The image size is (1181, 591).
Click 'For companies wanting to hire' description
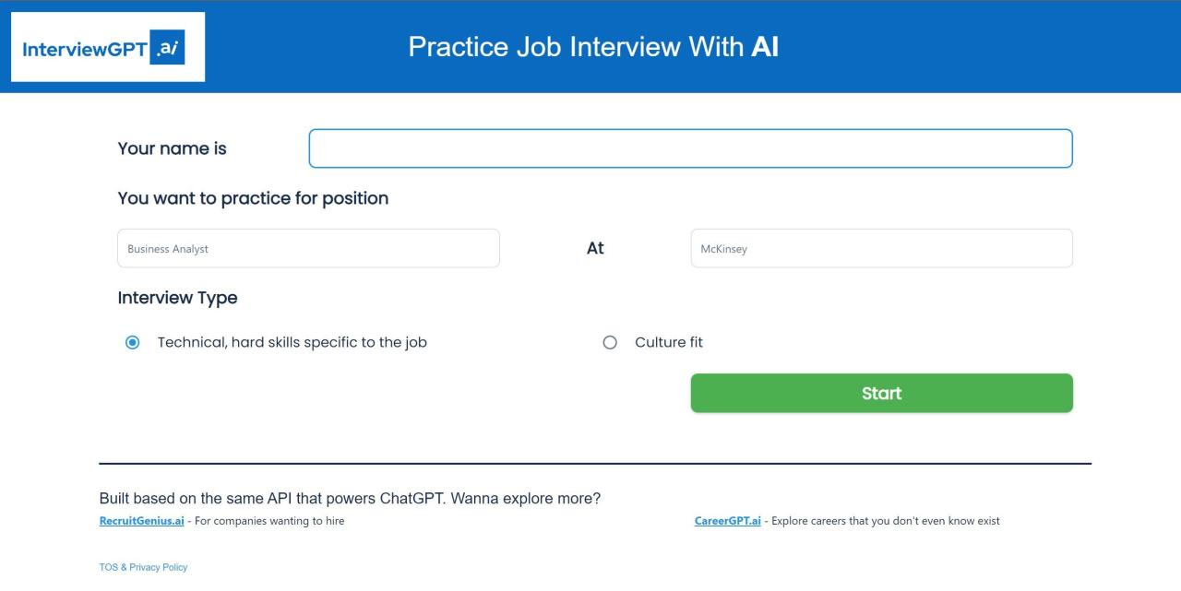[x=268, y=521]
